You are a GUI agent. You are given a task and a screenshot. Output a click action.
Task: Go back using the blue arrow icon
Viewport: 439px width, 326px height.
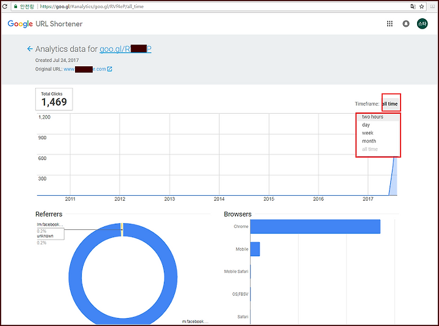point(30,49)
